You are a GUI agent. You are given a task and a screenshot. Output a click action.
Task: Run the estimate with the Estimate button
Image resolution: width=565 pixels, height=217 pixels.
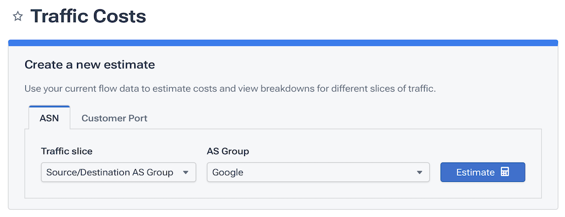tap(483, 172)
